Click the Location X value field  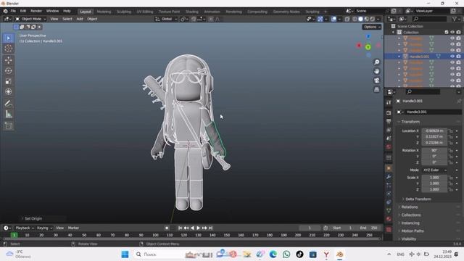point(434,130)
